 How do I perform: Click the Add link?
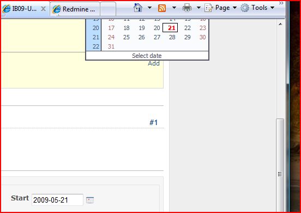[154, 63]
